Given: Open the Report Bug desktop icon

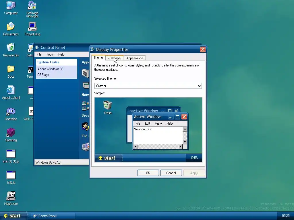Looking at the screenshot, I should point(32,29).
